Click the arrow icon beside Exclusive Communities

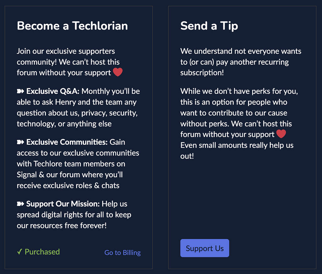[20, 142]
